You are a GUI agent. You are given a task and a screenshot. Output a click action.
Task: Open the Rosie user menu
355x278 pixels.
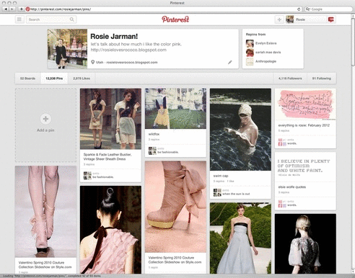pyautogui.click(x=306, y=19)
